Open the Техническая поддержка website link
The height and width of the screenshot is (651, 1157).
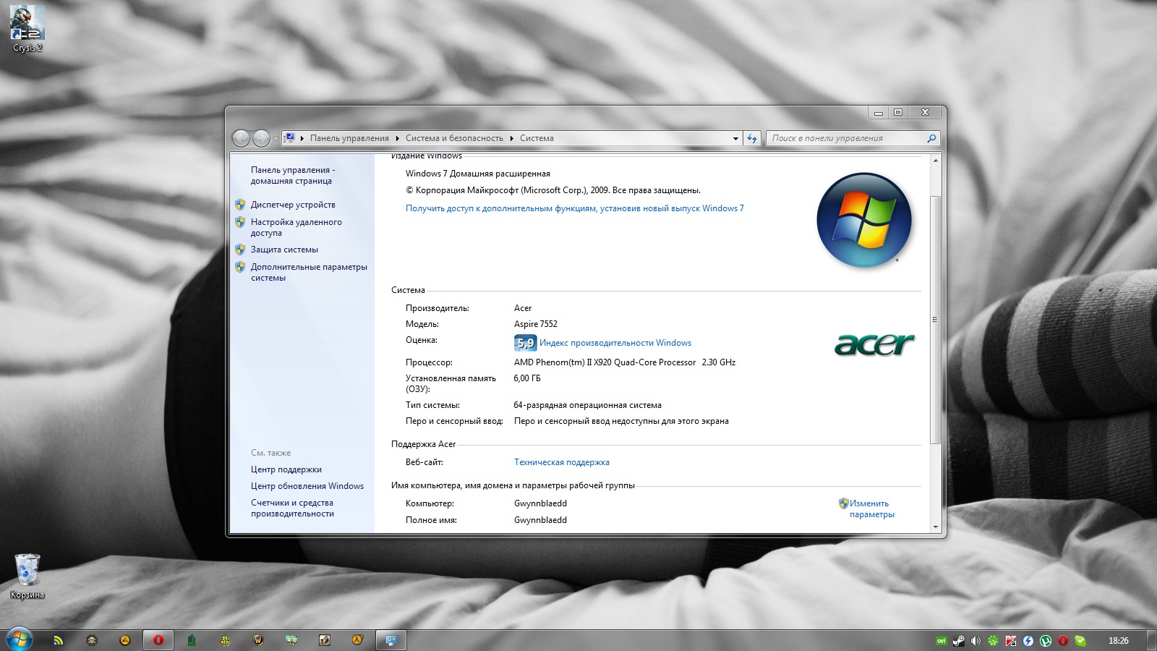pos(562,462)
